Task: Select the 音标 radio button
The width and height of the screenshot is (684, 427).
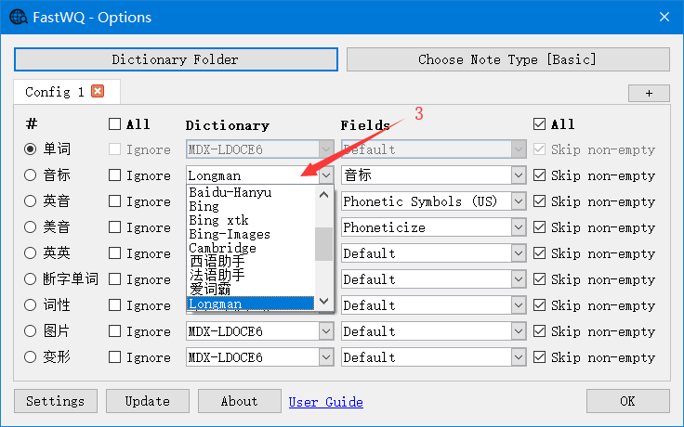Action: tap(31, 175)
